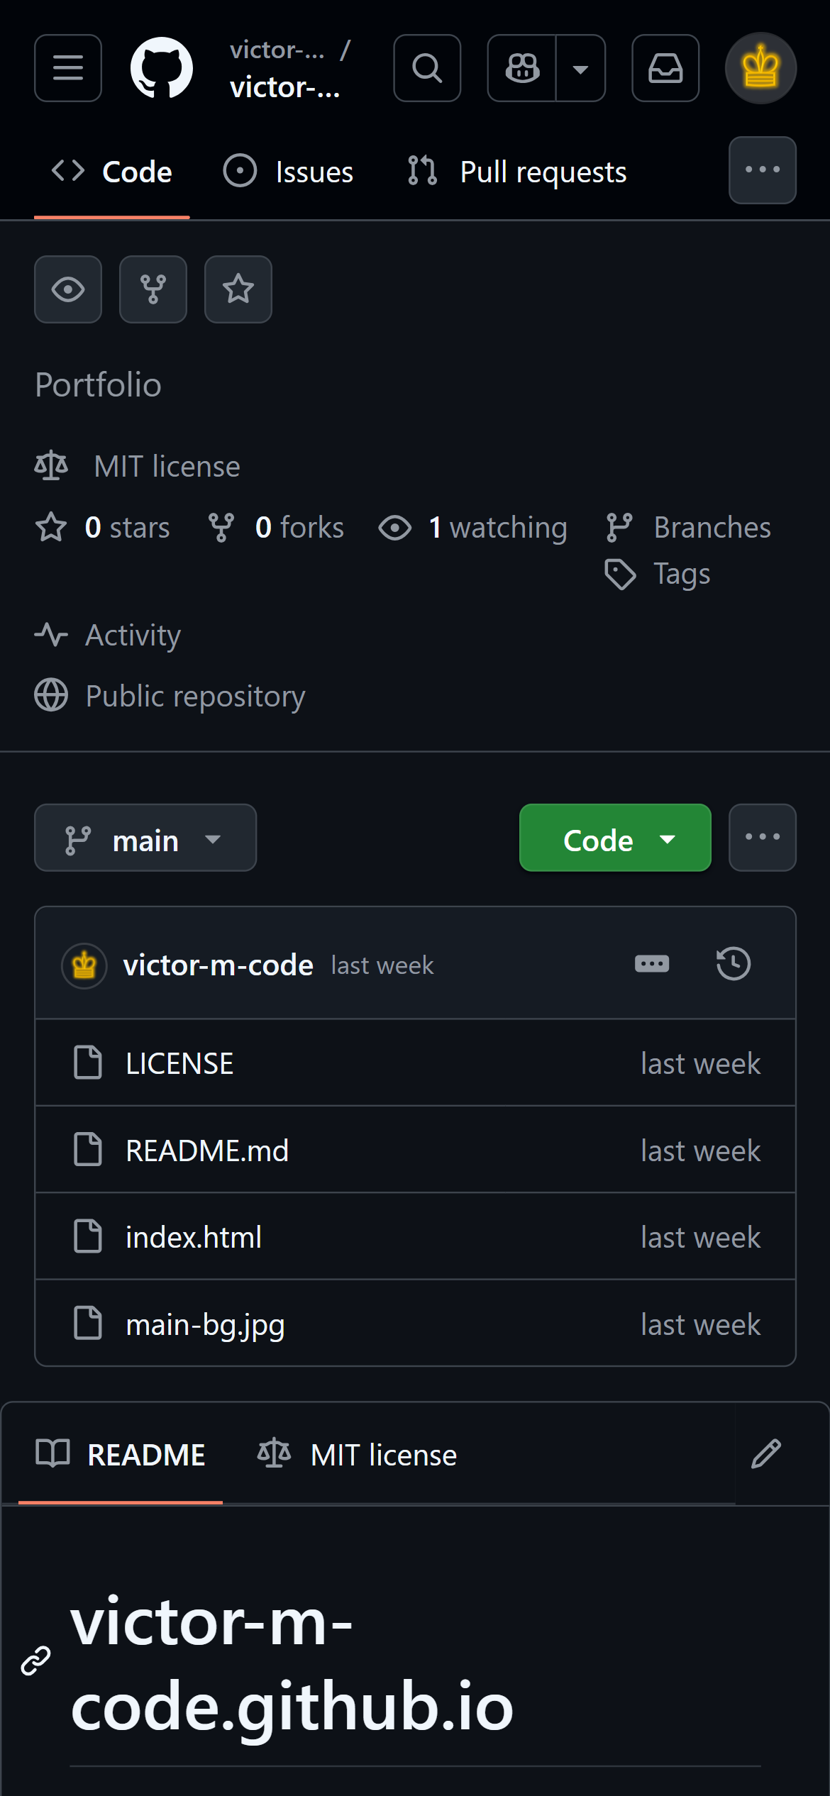Open user profile avatar menu

click(760, 68)
